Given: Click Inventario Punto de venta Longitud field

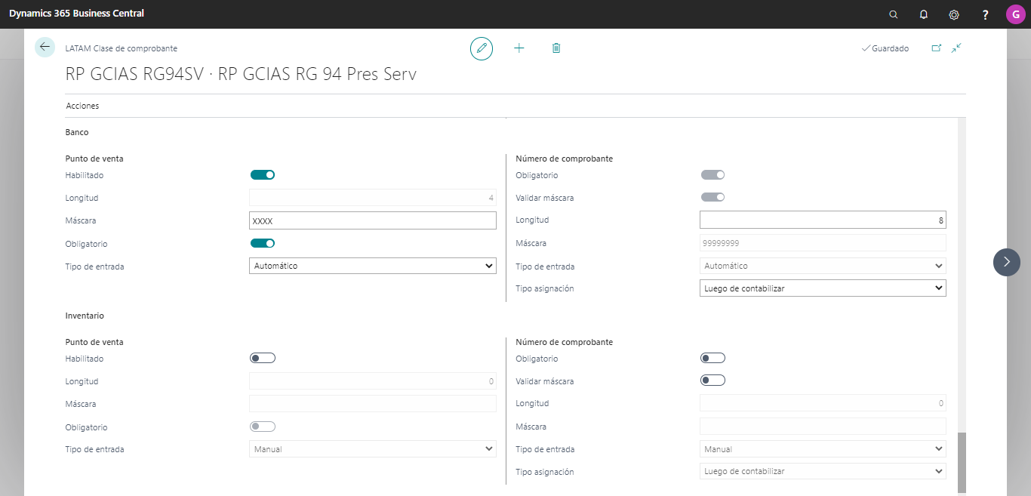Looking at the screenshot, I should point(373,381).
